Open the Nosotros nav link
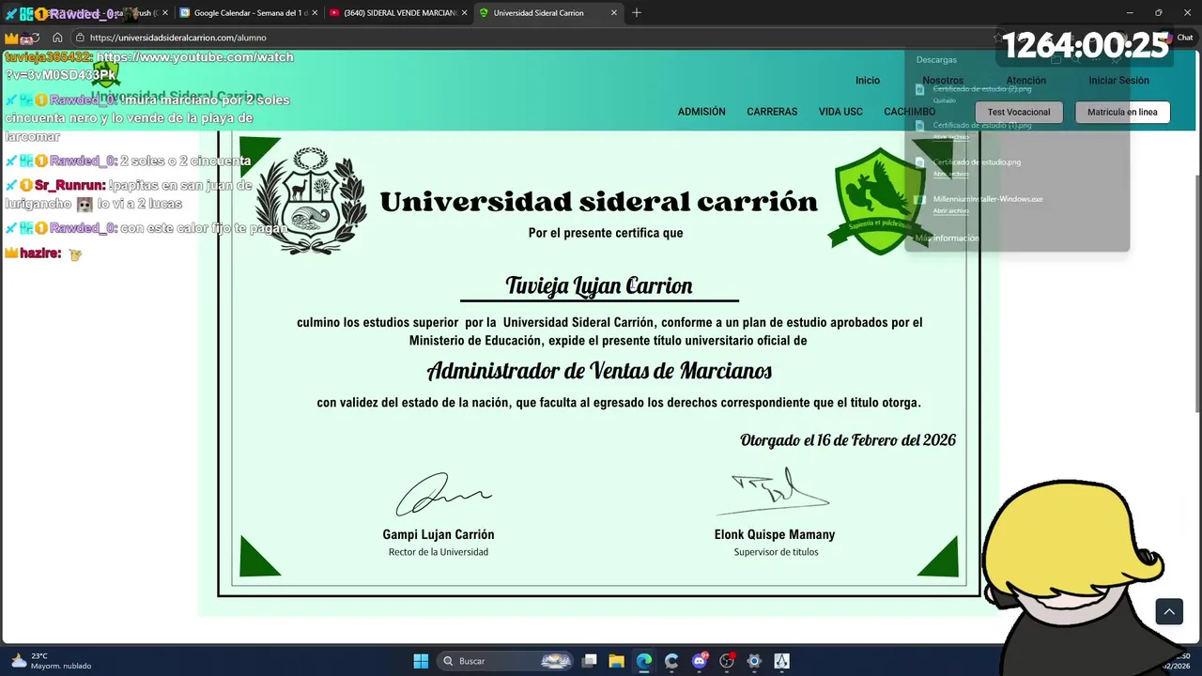The image size is (1202, 676). [943, 81]
